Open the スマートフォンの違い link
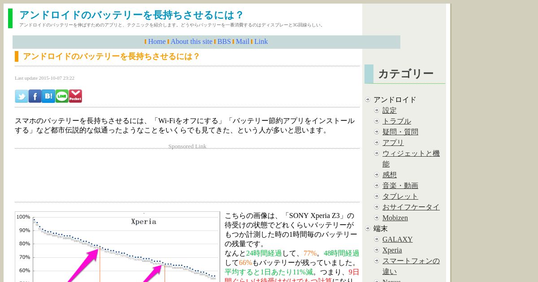 (x=411, y=266)
